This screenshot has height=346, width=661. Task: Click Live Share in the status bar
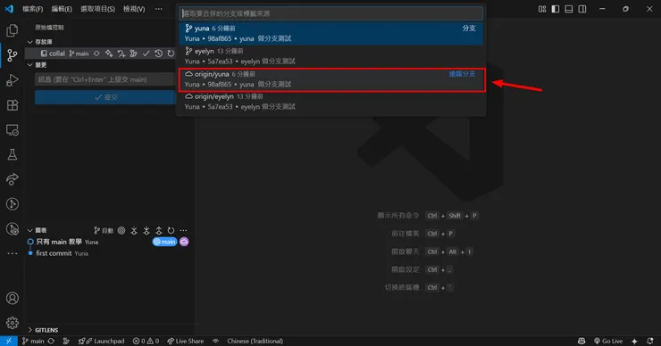(x=186, y=341)
